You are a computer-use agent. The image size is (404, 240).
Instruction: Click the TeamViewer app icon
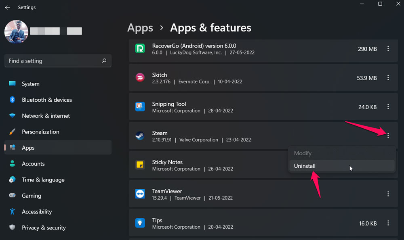[x=140, y=194]
